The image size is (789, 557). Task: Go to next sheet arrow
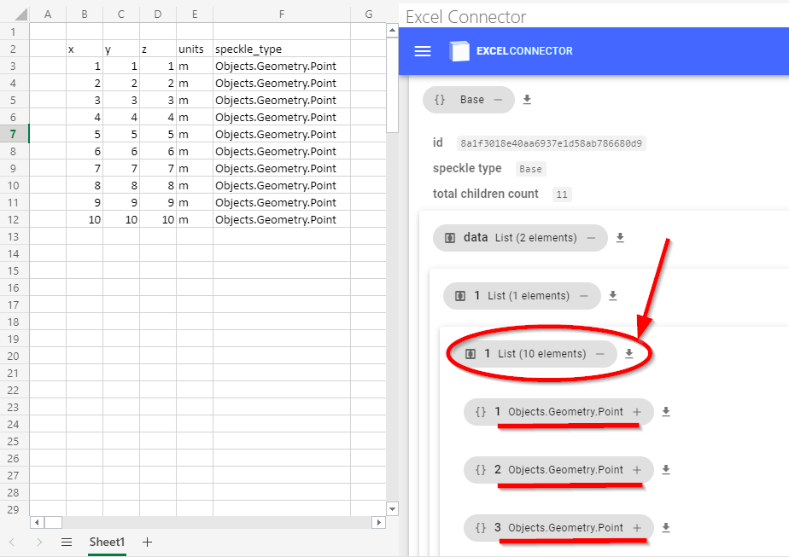(x=39, y=542)
